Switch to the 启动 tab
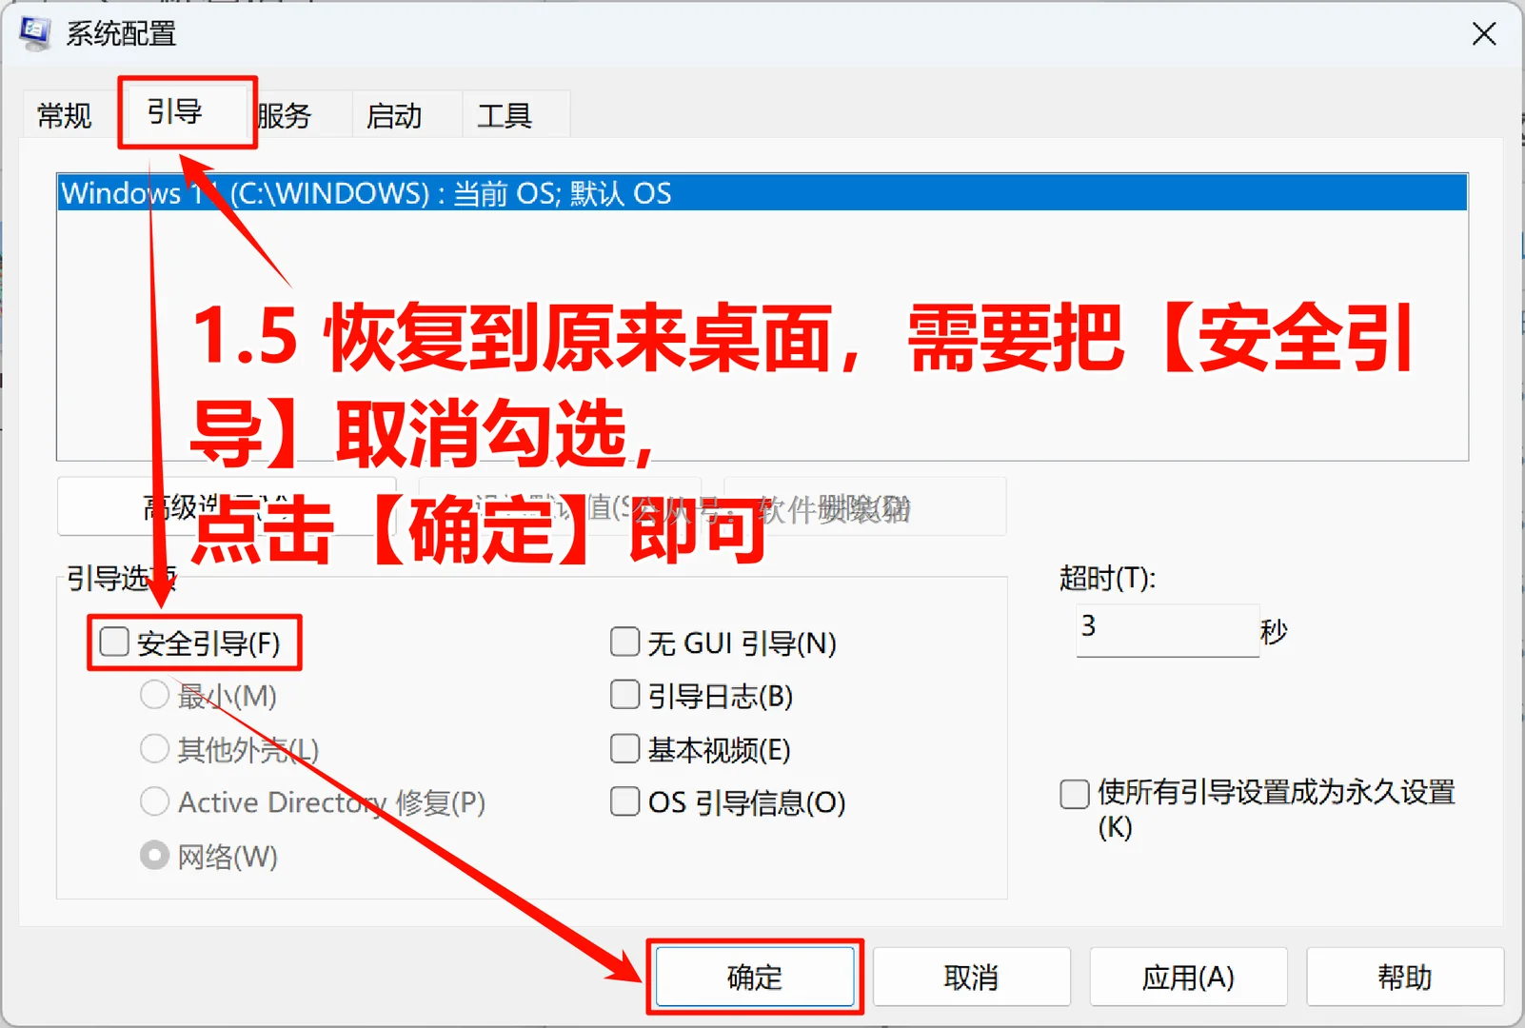The image size is (1525, 1028). [x=395, y=114]
